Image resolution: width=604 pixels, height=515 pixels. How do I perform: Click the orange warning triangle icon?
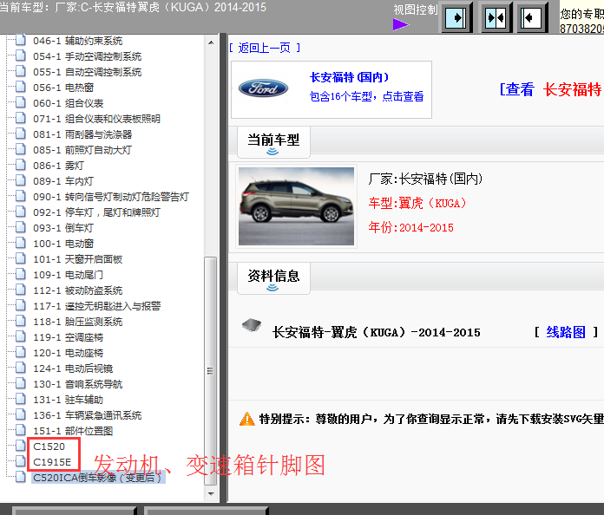[247, 419]
